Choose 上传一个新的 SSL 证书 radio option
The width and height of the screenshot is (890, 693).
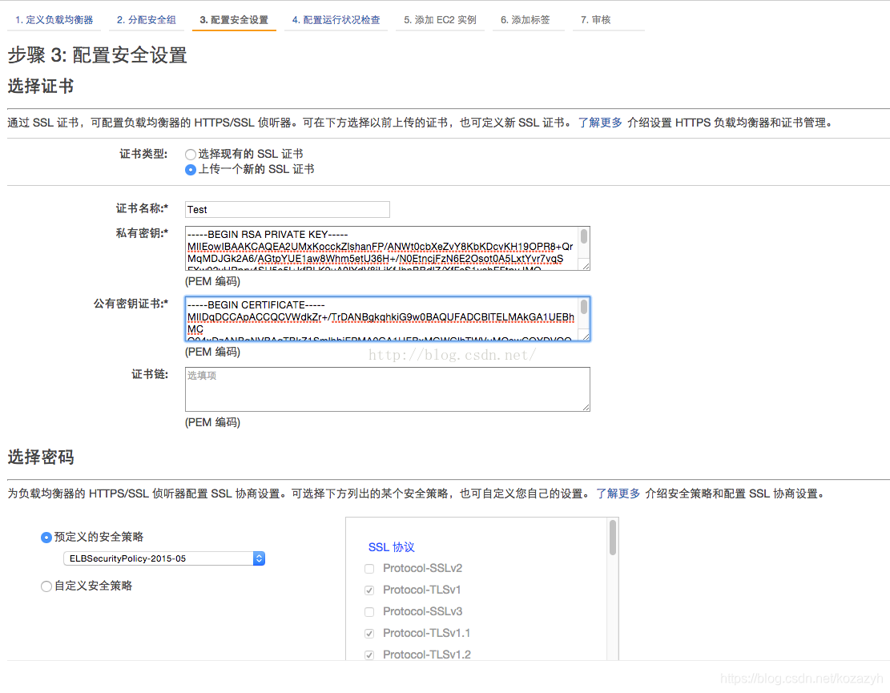click(191, 170)
